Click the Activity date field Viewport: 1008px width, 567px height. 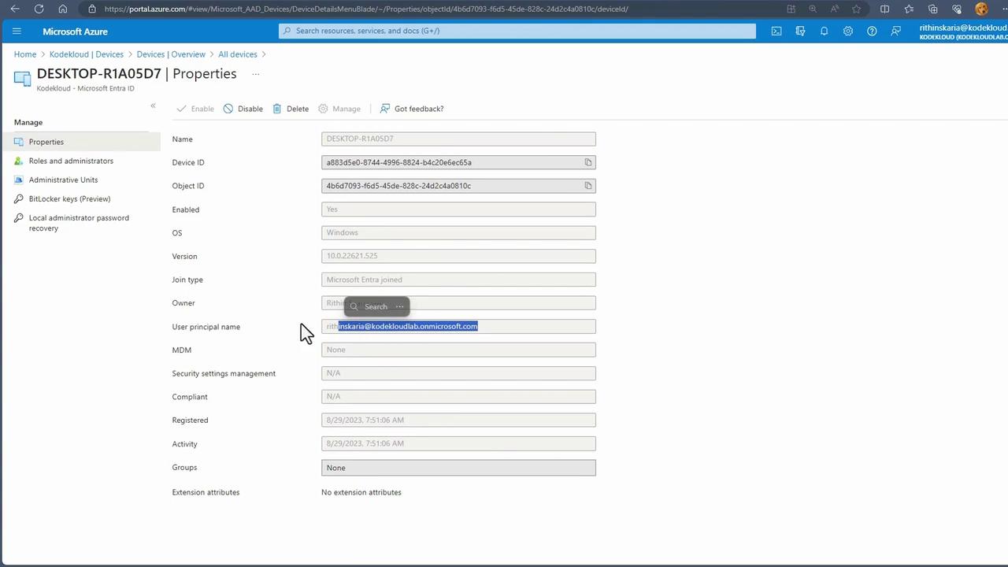458,443
